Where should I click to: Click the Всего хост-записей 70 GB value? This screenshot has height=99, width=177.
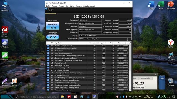tap(125, 23)
